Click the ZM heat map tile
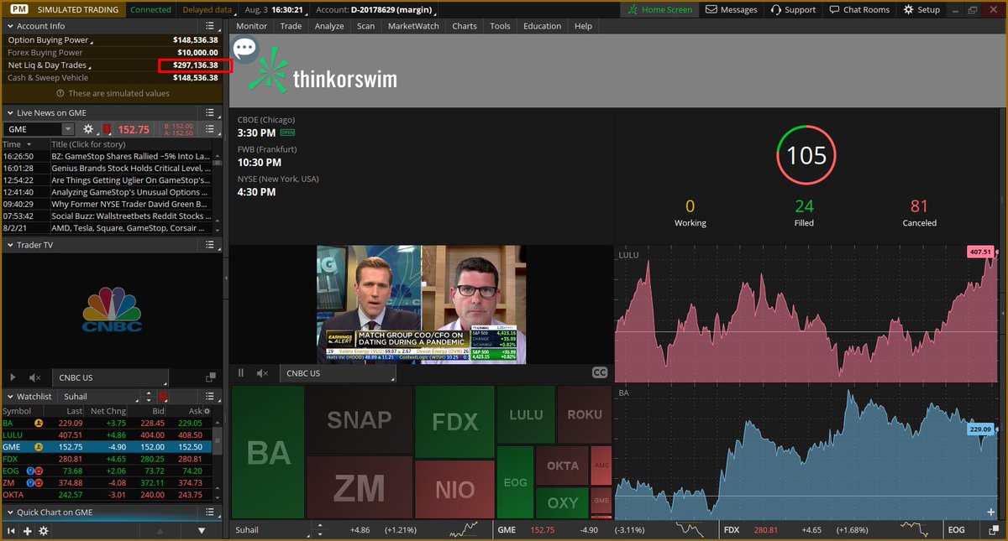This screenshot has width=1008, height=541. tap(360, 487)
